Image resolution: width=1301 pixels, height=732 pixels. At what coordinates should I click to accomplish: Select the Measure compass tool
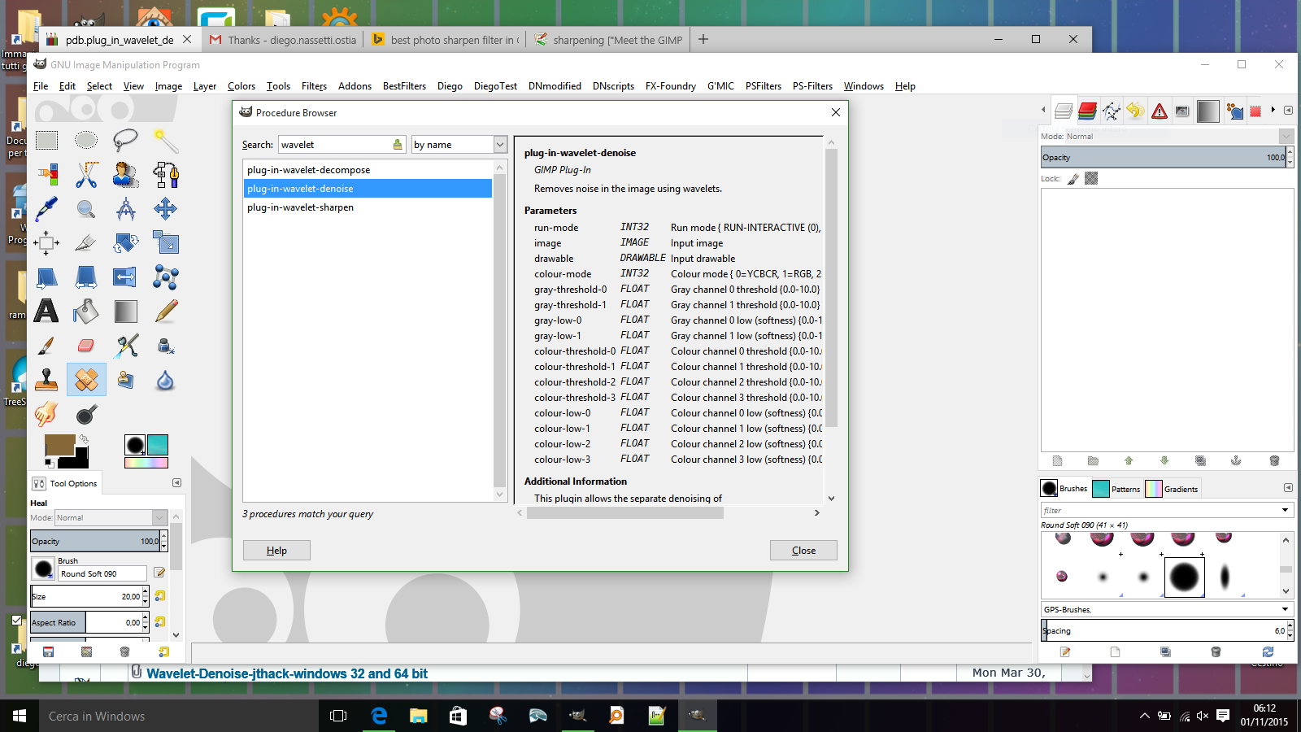pyautogui.click(x=125, y=208)
